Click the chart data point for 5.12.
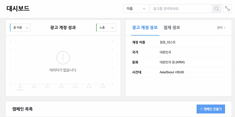This screenshot has width=235, height=117. (x=62, y=84)
